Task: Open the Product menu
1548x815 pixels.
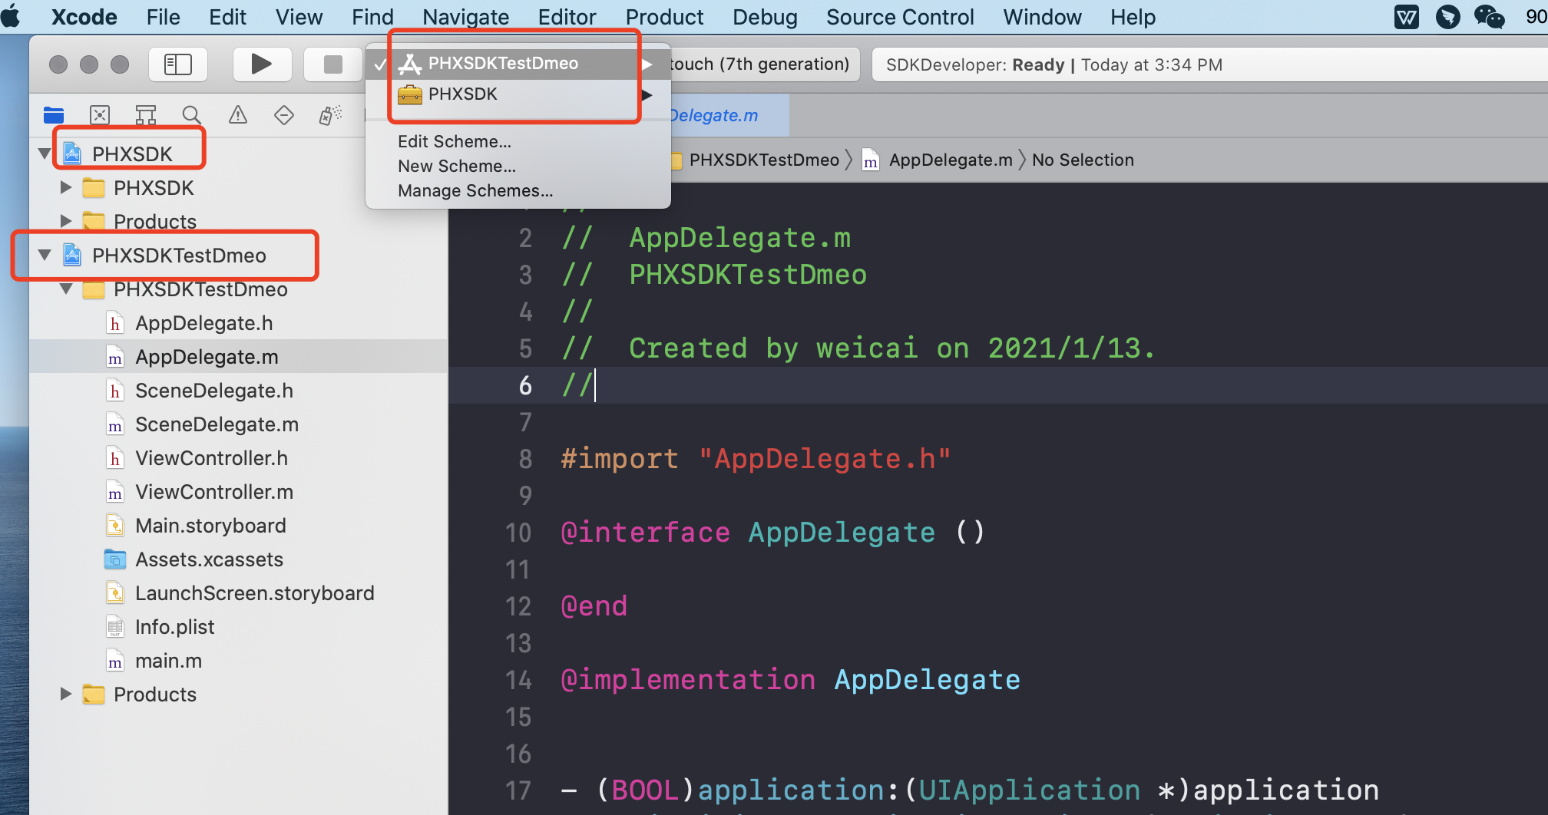Action: tap(664, 17)
